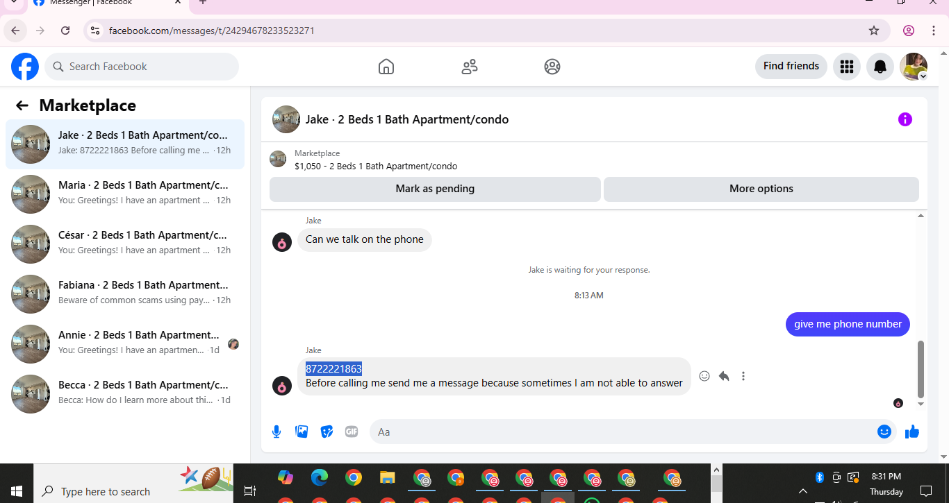This screenshot has height=503, width=949.
Task: Open more menu for Jake's message
Action: 743,376
